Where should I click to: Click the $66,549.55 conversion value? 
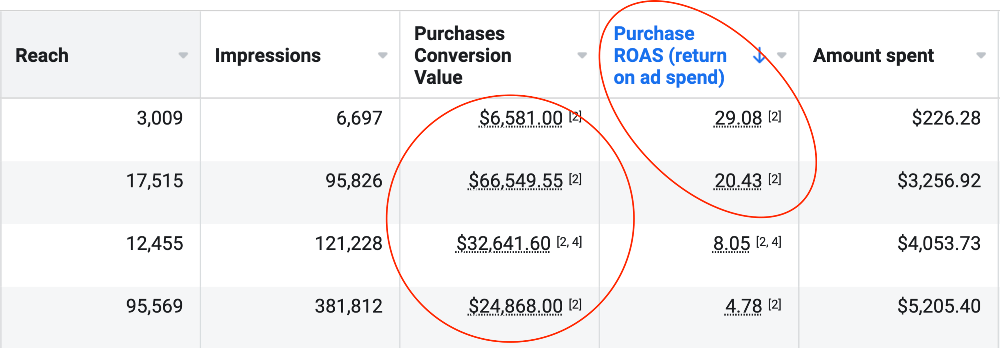click(x=515, y=181)
